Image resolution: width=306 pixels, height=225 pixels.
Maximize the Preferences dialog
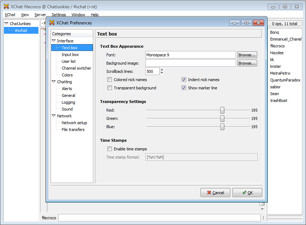coord(246,23)
